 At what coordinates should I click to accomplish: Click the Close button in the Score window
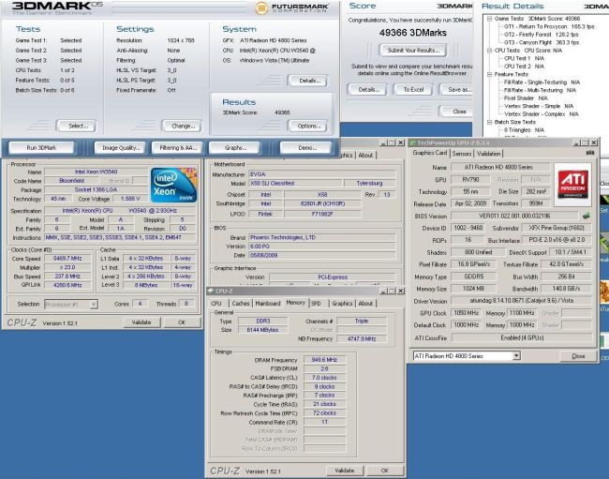[x=457, y=112]
